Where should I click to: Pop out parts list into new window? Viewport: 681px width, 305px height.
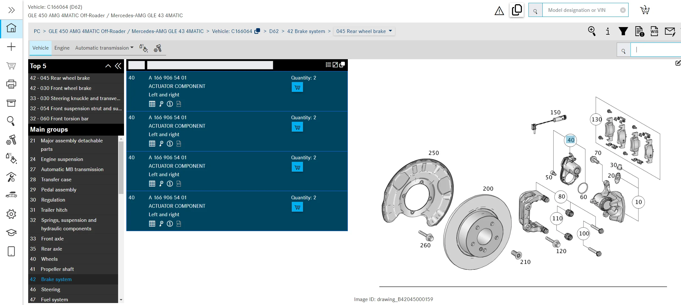click(342, 65)
